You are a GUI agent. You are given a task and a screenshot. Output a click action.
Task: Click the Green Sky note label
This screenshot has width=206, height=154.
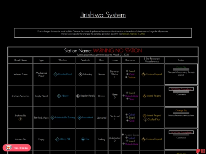181,67
